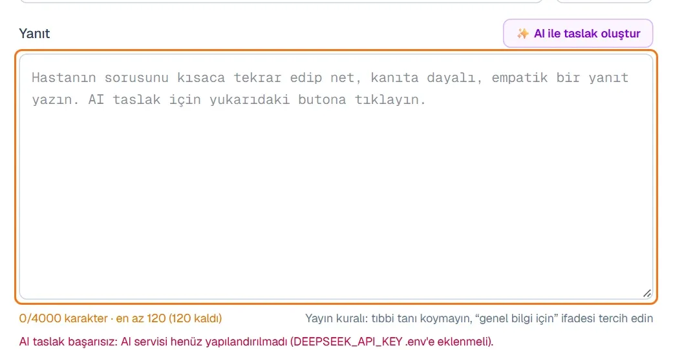673x350 pixels.
Task: Focus the Yanıt answer text area
Action: click(336, 177)
